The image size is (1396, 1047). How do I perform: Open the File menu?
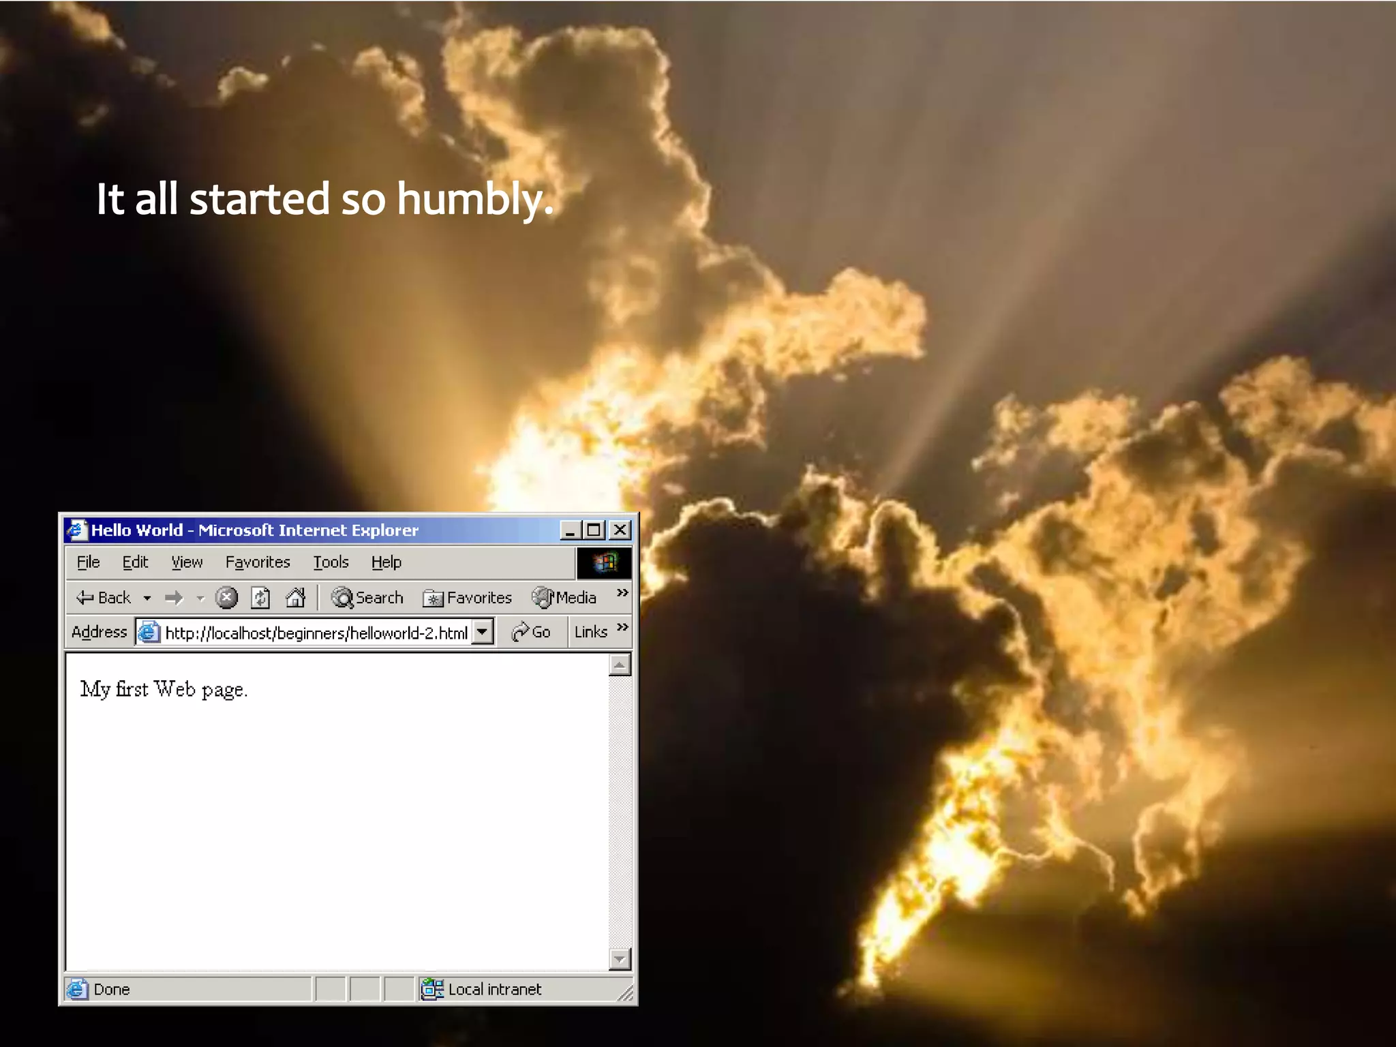click(x=88, y=562)
